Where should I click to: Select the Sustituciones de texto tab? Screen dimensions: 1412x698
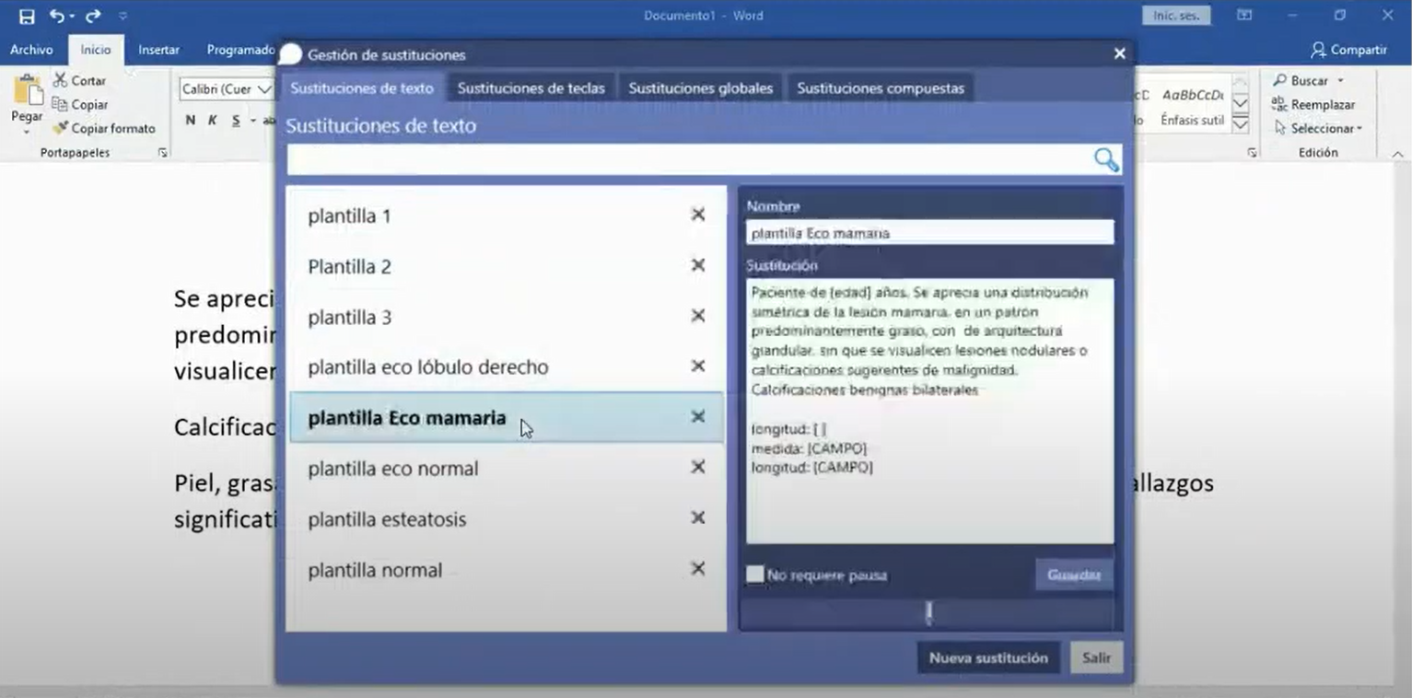point(362,88)
